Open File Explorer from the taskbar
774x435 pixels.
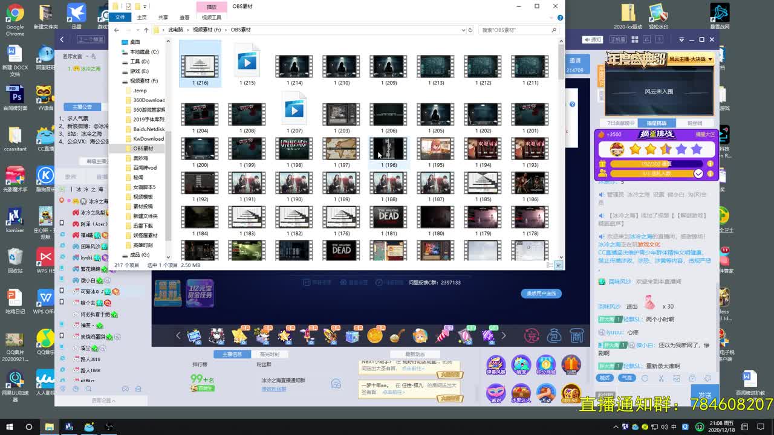50,427
